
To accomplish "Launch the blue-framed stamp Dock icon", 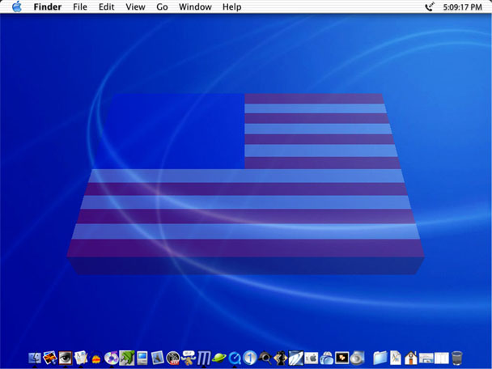I will pos(158,358).
